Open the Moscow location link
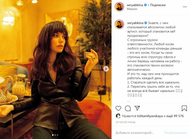The image size is (190, 139). (132, 9)
